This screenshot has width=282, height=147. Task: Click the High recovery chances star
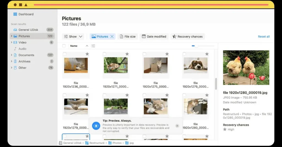(225, 129)
